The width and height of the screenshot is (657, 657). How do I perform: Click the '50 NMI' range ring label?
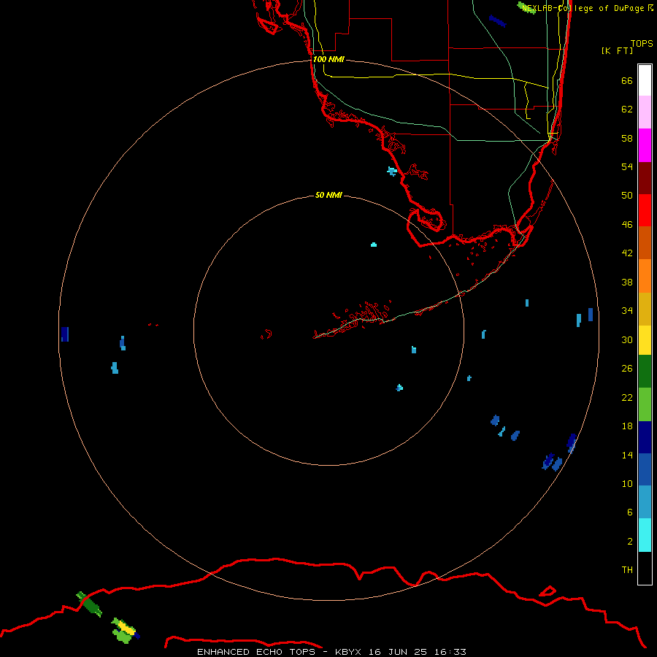pos(328,195)
